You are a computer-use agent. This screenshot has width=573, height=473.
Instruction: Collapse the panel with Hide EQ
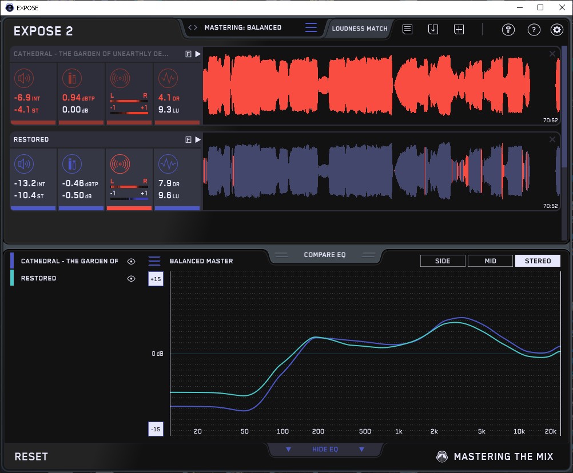324,450
